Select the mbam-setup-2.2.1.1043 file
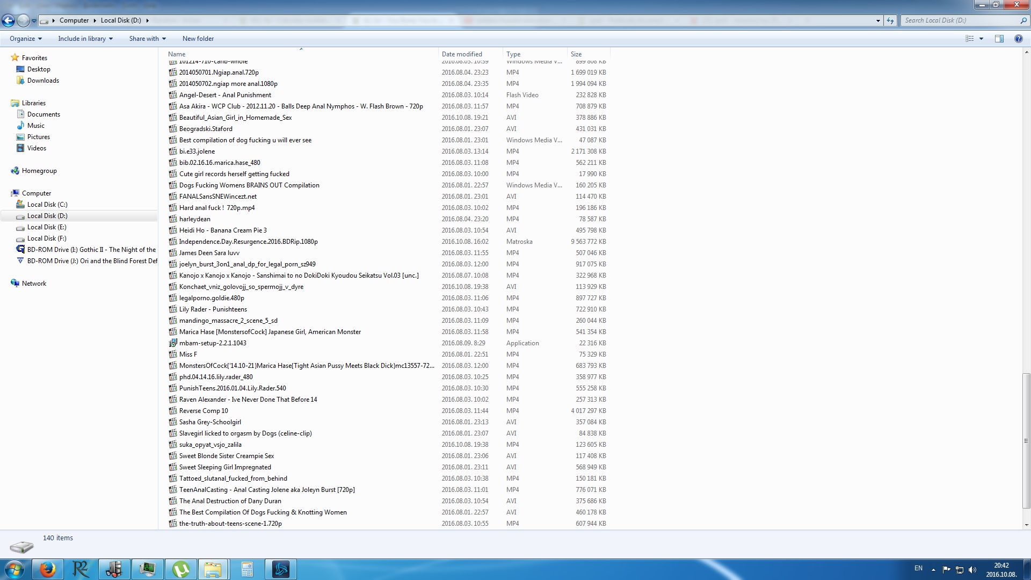Screen dimensions: 1031x580 coord(213,343)
